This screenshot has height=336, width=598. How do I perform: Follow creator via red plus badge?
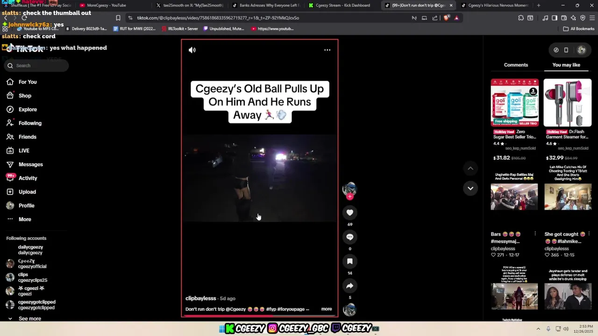[350, 196]
